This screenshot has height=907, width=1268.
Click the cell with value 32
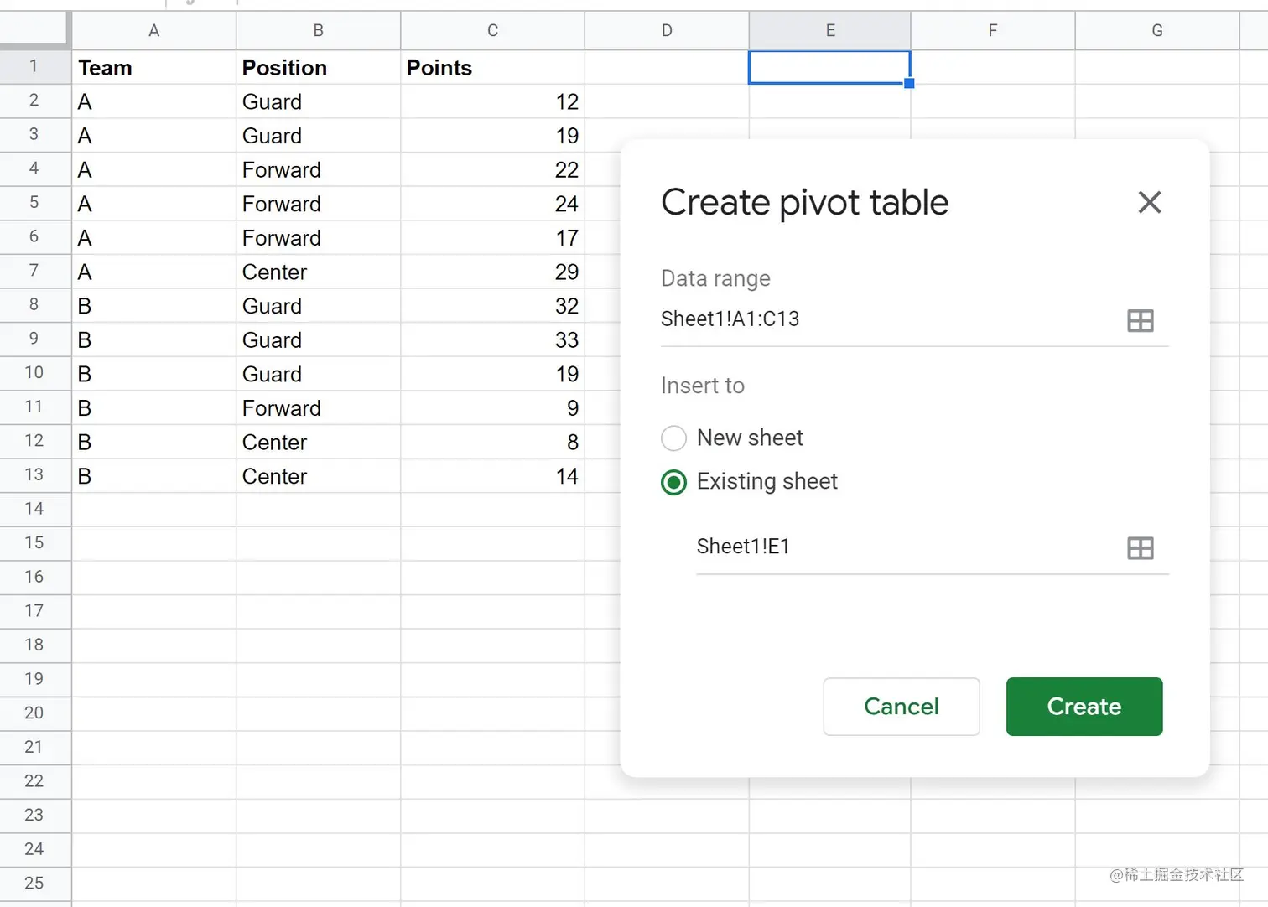(492, 306)
